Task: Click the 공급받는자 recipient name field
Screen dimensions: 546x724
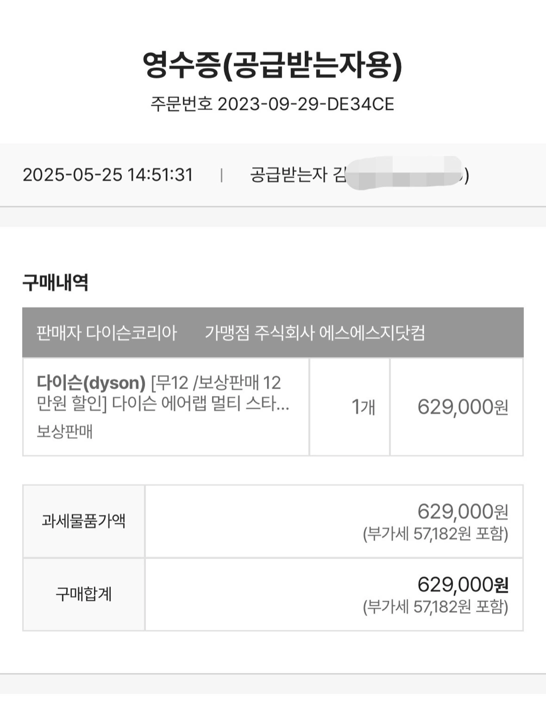Action: [359, 174]
